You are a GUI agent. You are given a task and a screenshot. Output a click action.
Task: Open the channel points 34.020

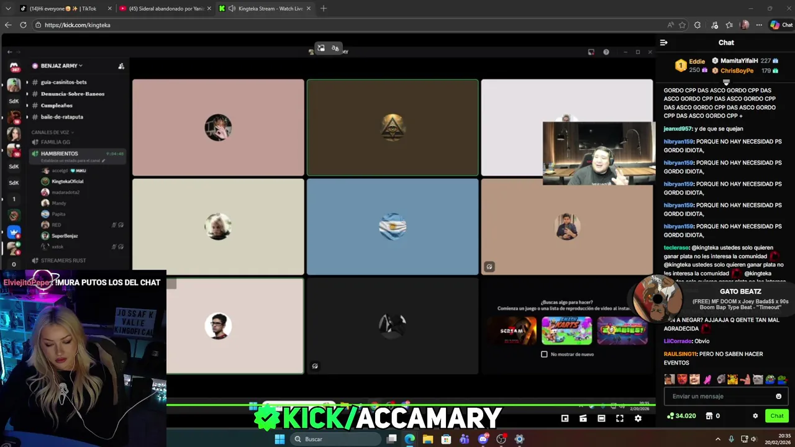[x=681, y=416]
